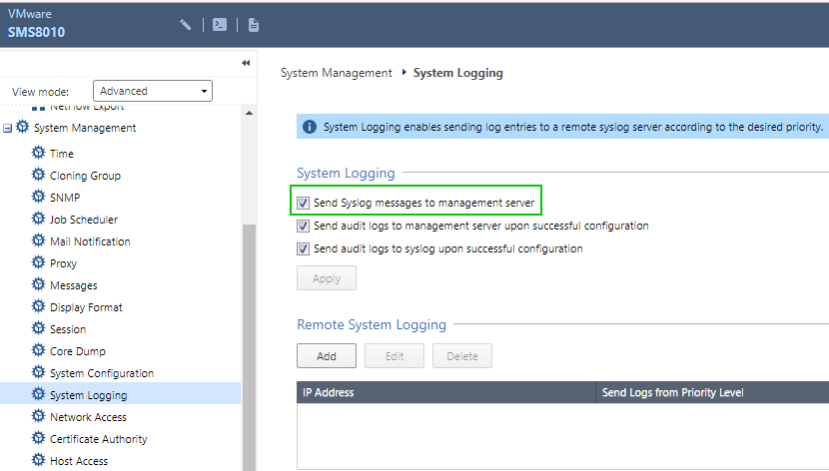The height and width of the screenshot is (471, 829).
Task: Click the gear icon beside Cloning Group
Action: pos(39,176)
